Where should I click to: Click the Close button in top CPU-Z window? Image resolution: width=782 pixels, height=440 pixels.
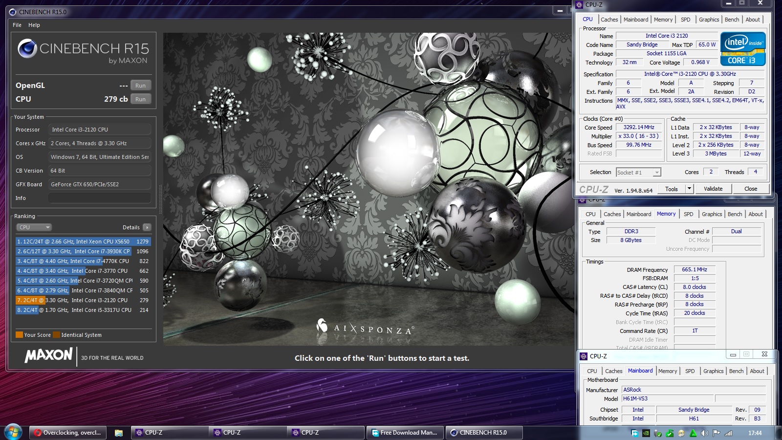pos(751,189)
